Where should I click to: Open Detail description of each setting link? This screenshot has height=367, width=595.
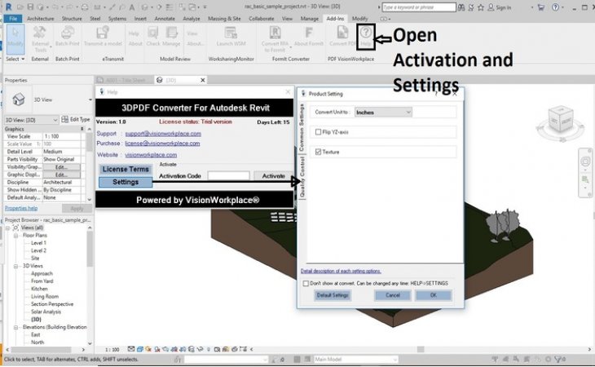[341, 271]
